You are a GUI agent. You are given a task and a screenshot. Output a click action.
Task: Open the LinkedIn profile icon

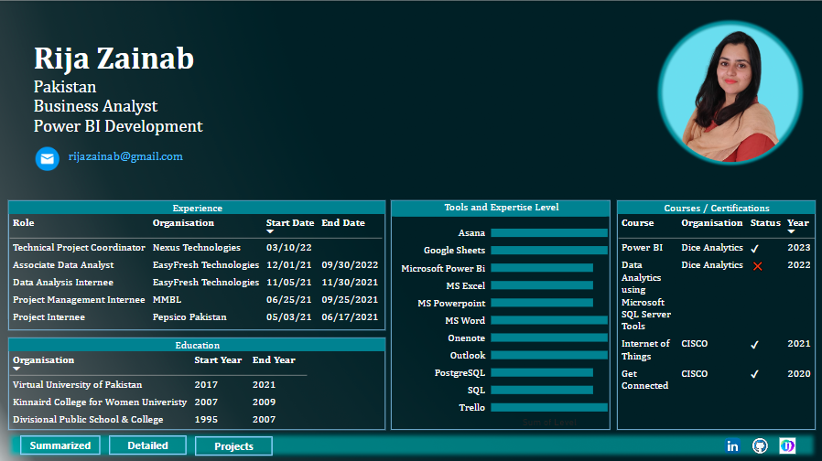[732, 445]
